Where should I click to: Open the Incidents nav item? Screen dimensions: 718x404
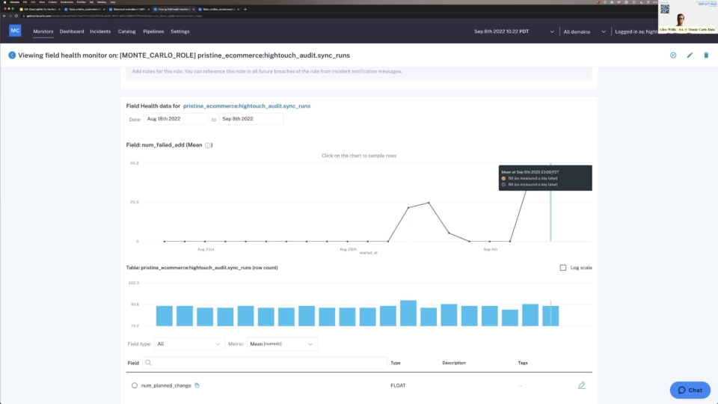[100, 31]
